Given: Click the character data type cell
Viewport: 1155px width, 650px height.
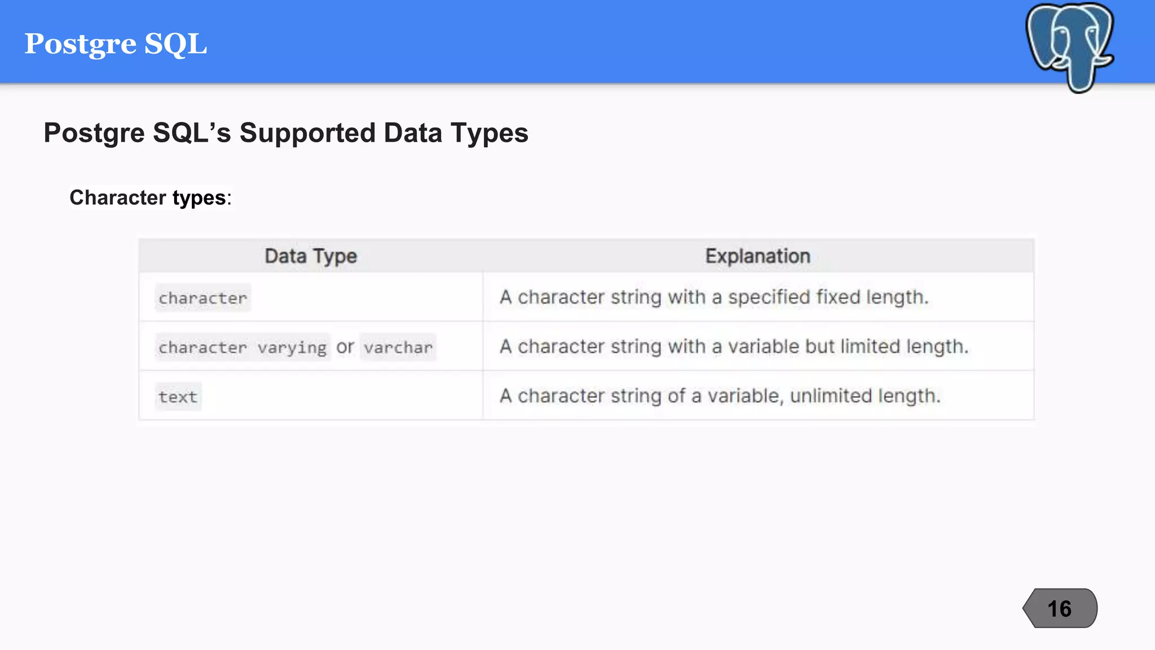Looking at the screenshot, I should tap(311, 297).
